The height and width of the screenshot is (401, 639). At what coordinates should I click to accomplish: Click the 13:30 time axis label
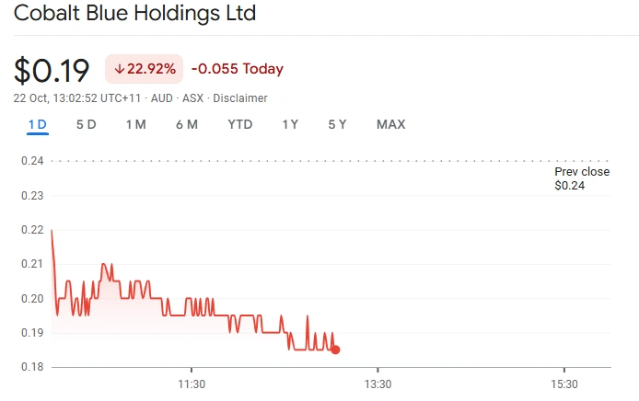tap(378, 384)
